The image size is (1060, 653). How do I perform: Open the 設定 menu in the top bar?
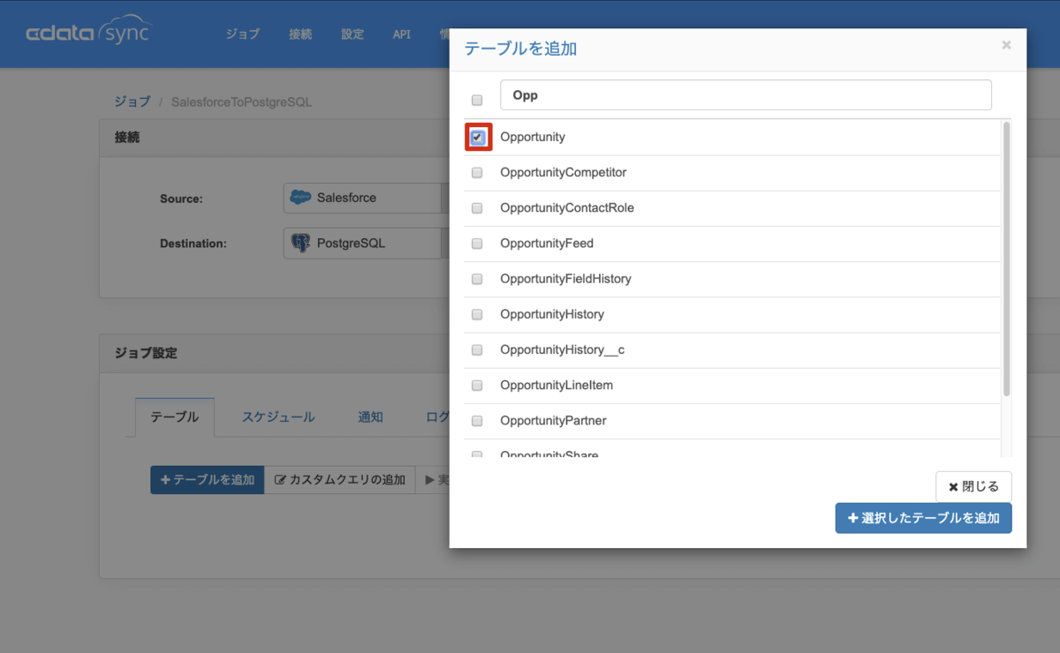pos(352,34)
